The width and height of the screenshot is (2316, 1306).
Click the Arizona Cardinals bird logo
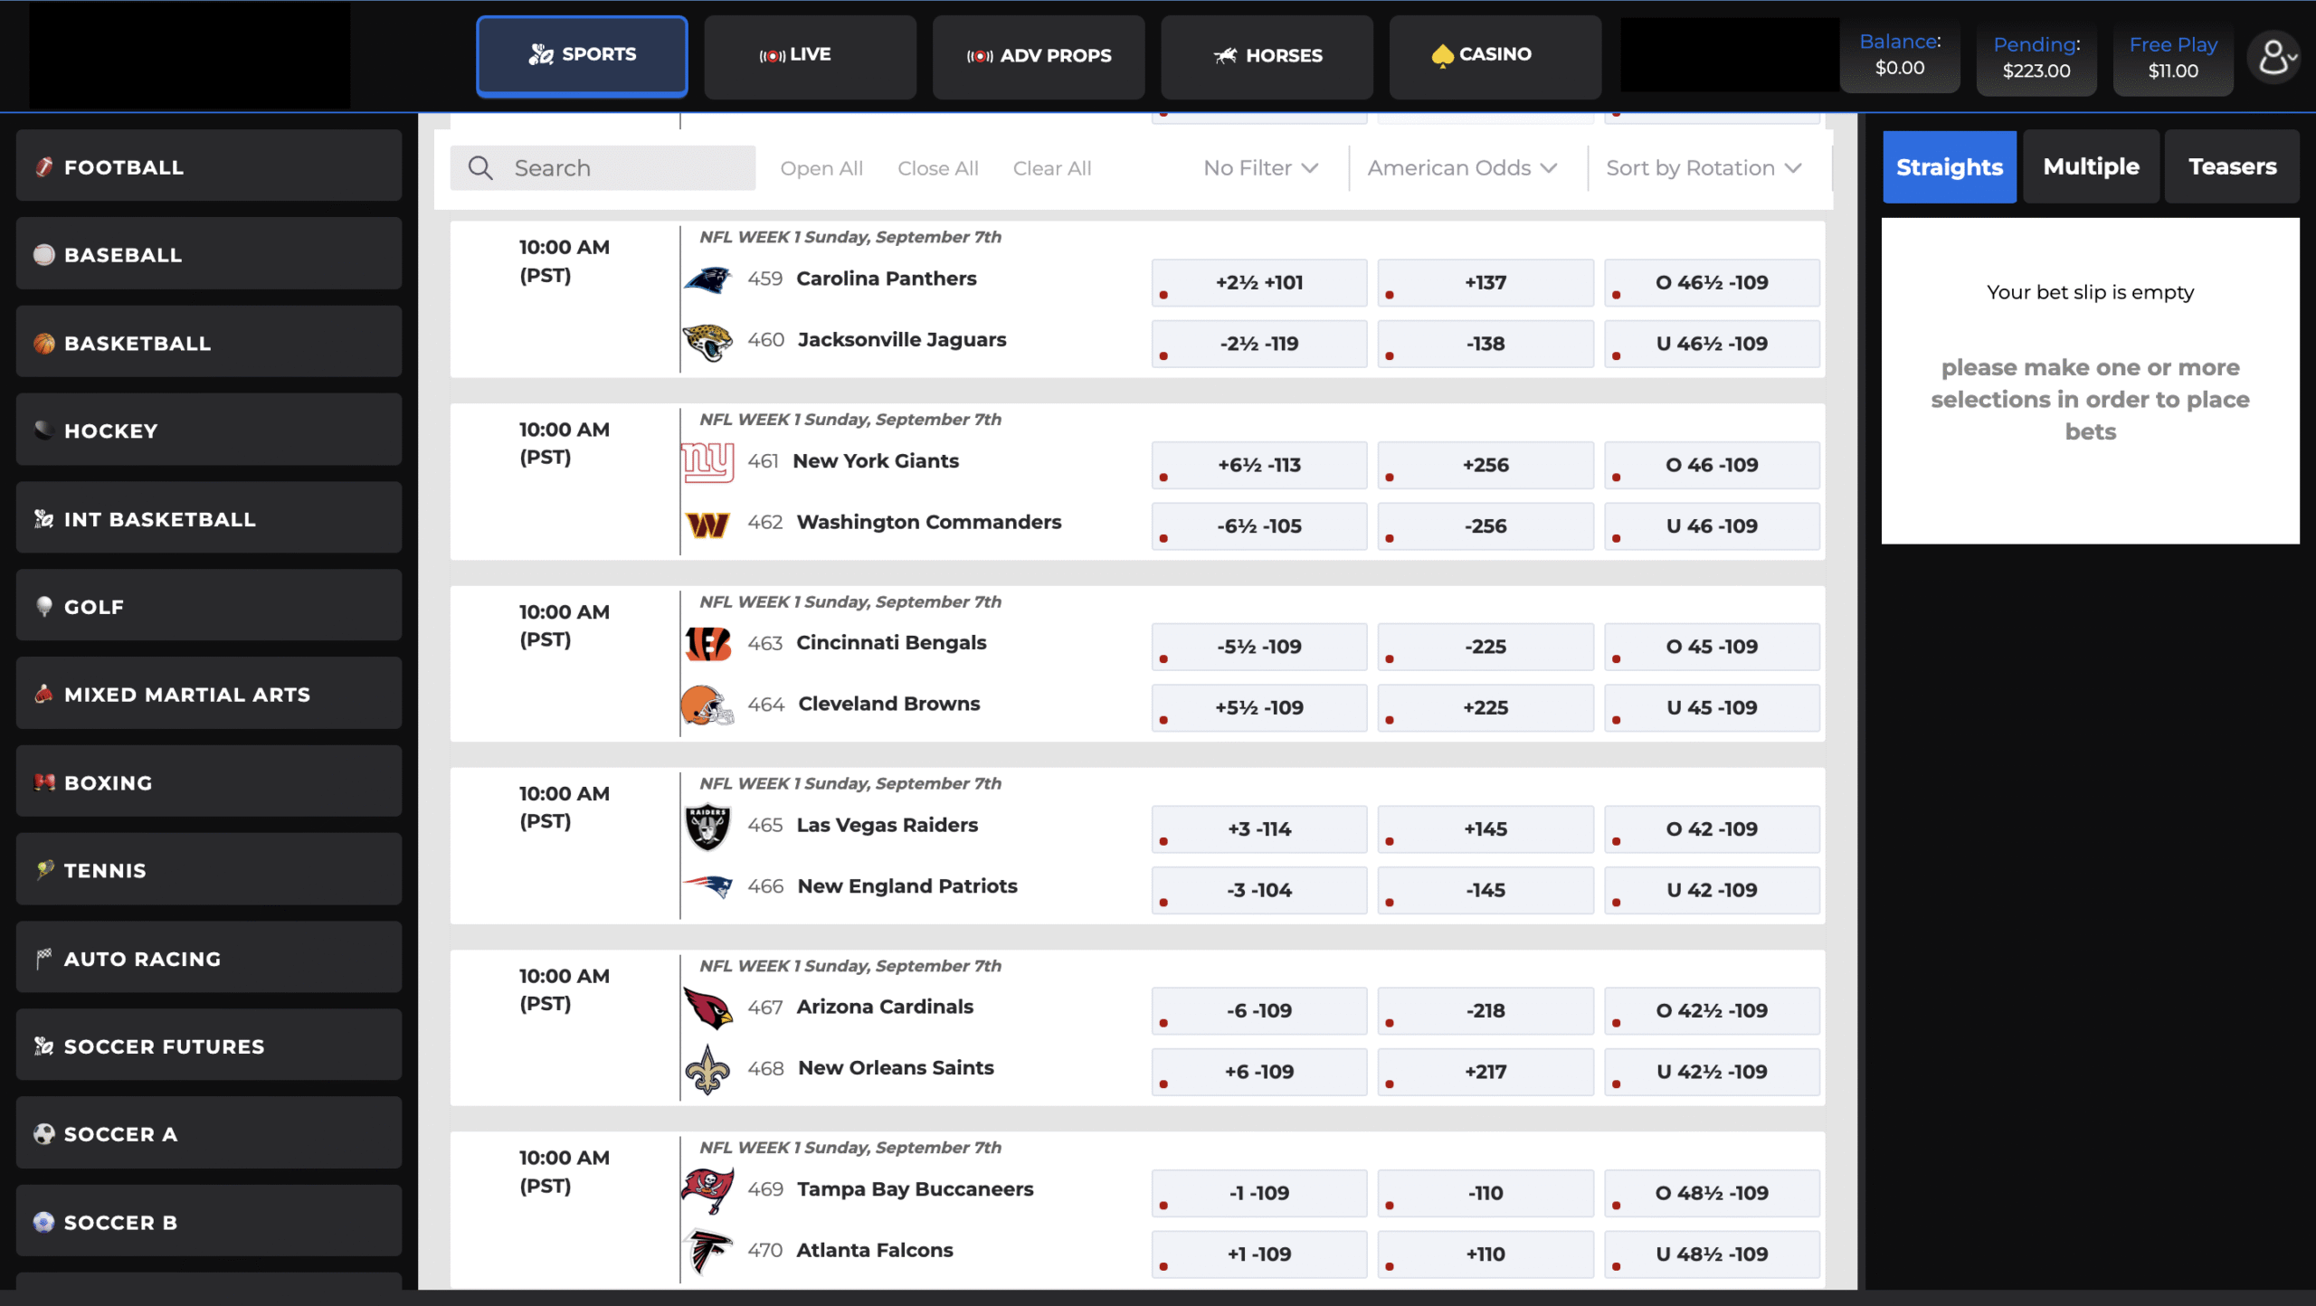(707, 1008)
